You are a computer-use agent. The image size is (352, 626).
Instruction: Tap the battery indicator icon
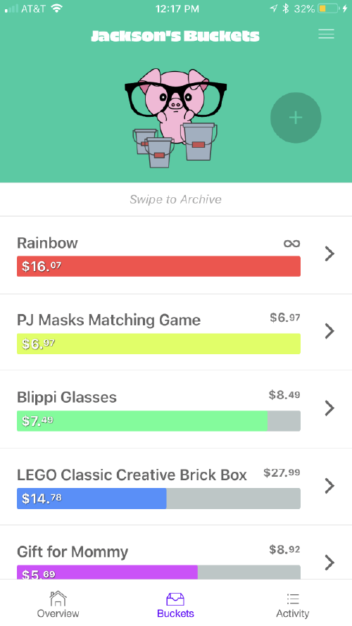click(x=329, y=8)
